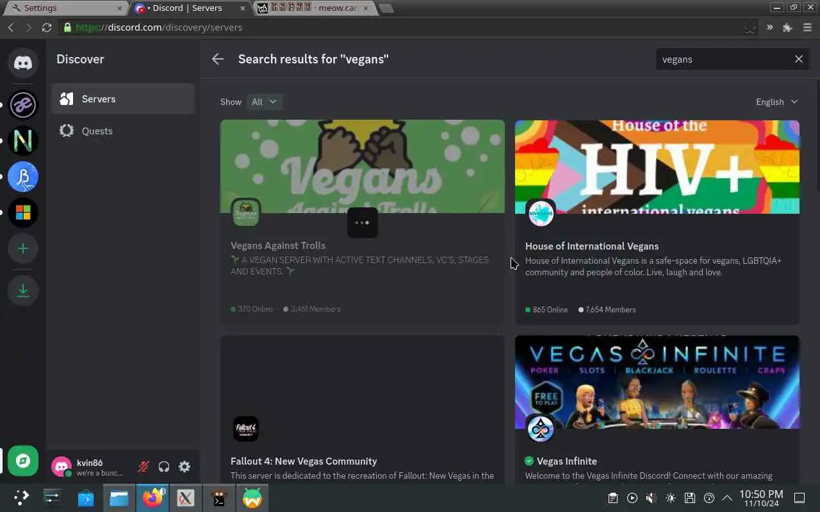Click the kvin86 user avatar
Screen dimensions: 820x512
(61, 467)
